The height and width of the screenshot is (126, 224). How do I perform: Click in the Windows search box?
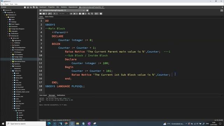(x=26, y=124)
